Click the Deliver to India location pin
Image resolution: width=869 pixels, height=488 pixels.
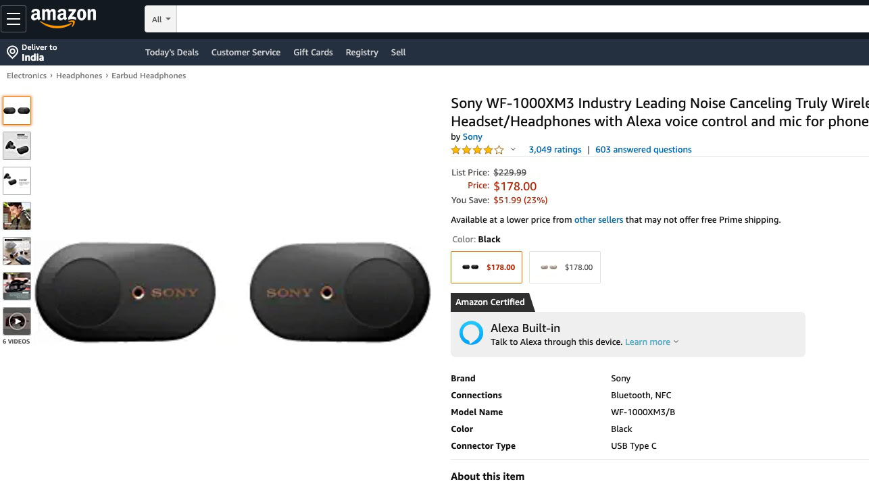click(12, 52)
